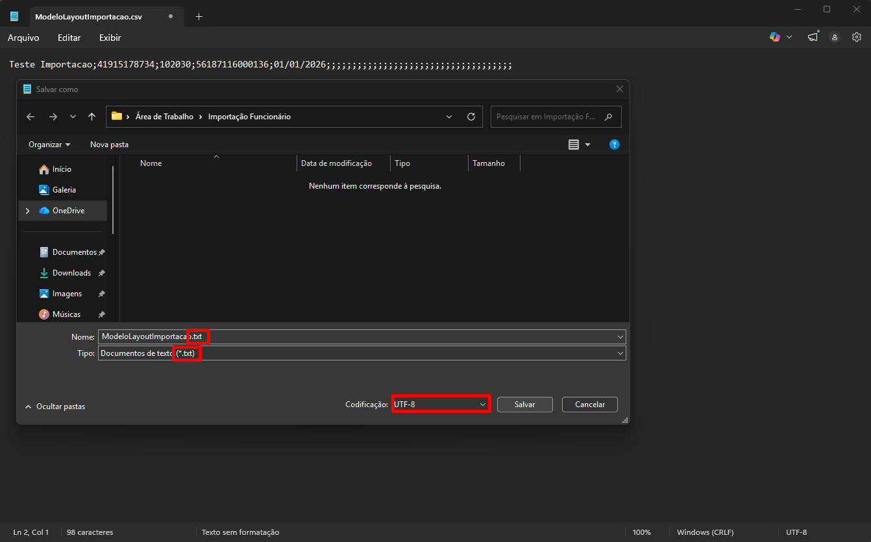Screen dimensions: 871x542
Task: Collapse folders with Ocultar pastas
Action: (x=55, y=406)
